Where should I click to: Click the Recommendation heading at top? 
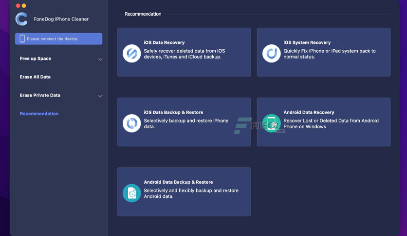click(x=143, y=14)
